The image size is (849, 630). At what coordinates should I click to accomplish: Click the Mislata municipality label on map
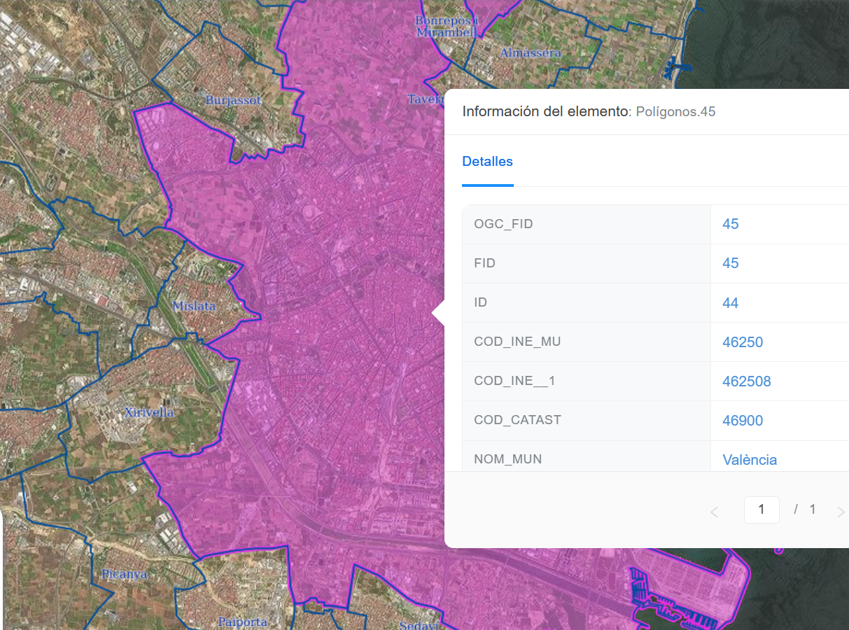pos(194,307)
